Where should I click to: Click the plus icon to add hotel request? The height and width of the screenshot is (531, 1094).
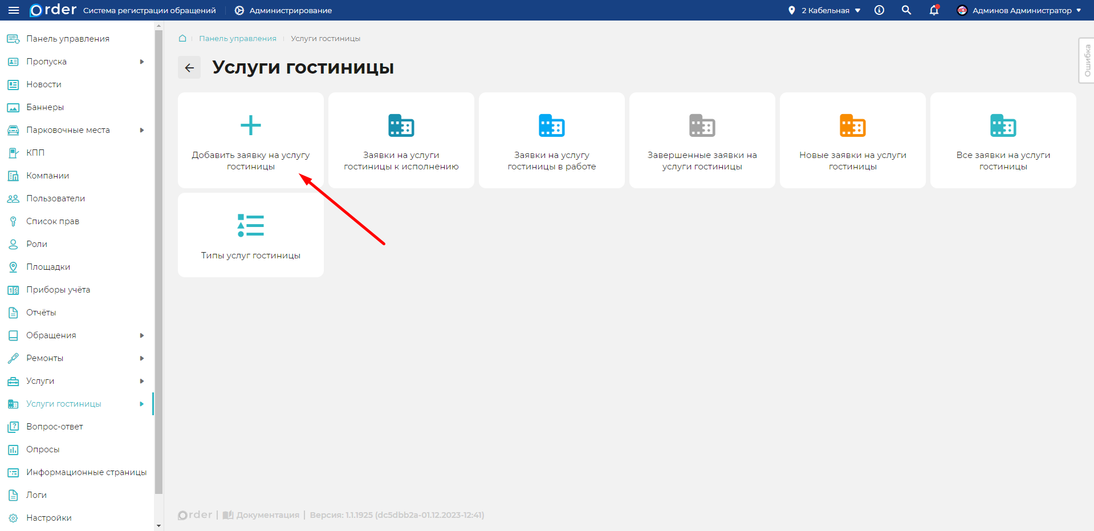[x=250, y=125]
